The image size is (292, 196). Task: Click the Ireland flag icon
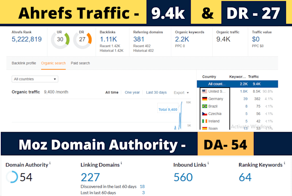[x=205, y=121]
